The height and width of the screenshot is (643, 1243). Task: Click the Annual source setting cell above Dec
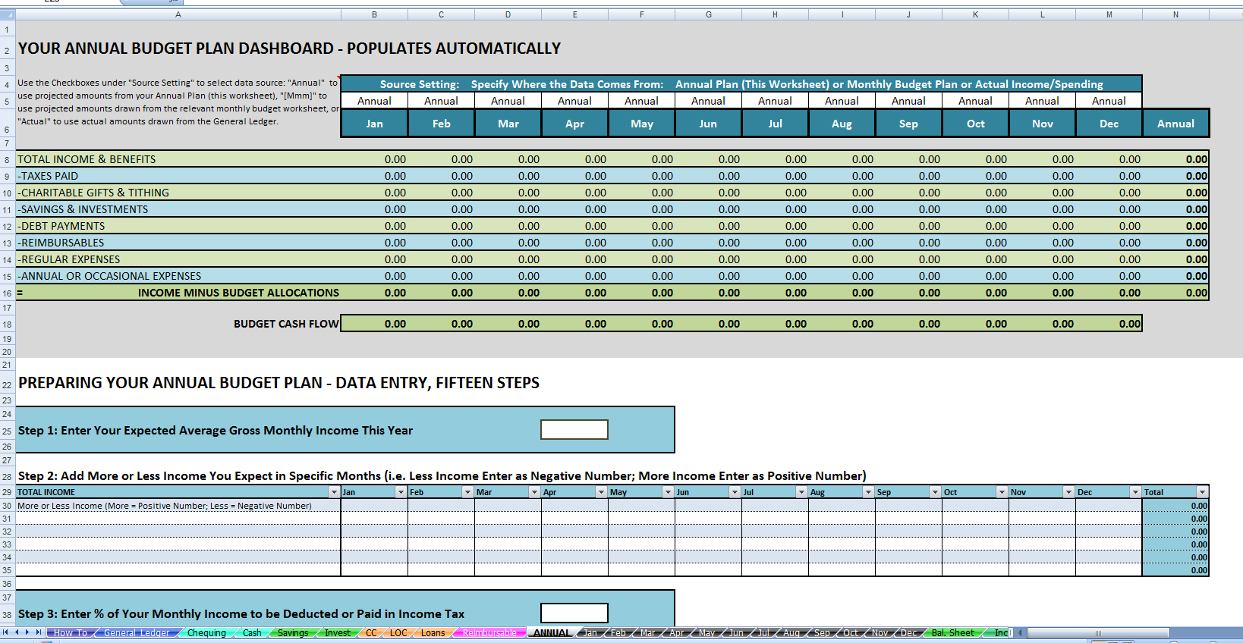[x=1109, y=101]
